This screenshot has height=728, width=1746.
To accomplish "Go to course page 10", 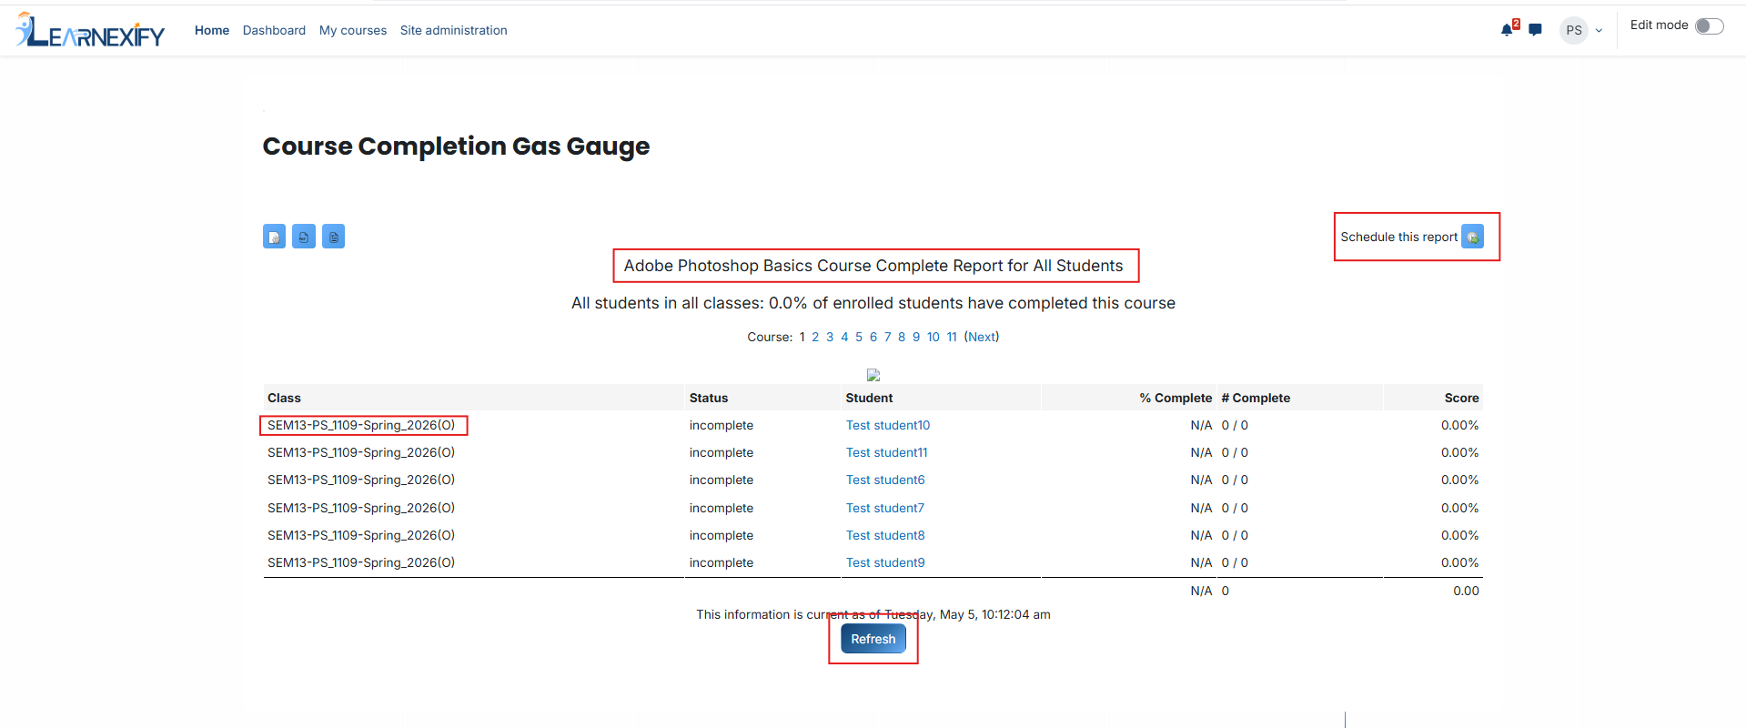I will [x=934, y=337].
